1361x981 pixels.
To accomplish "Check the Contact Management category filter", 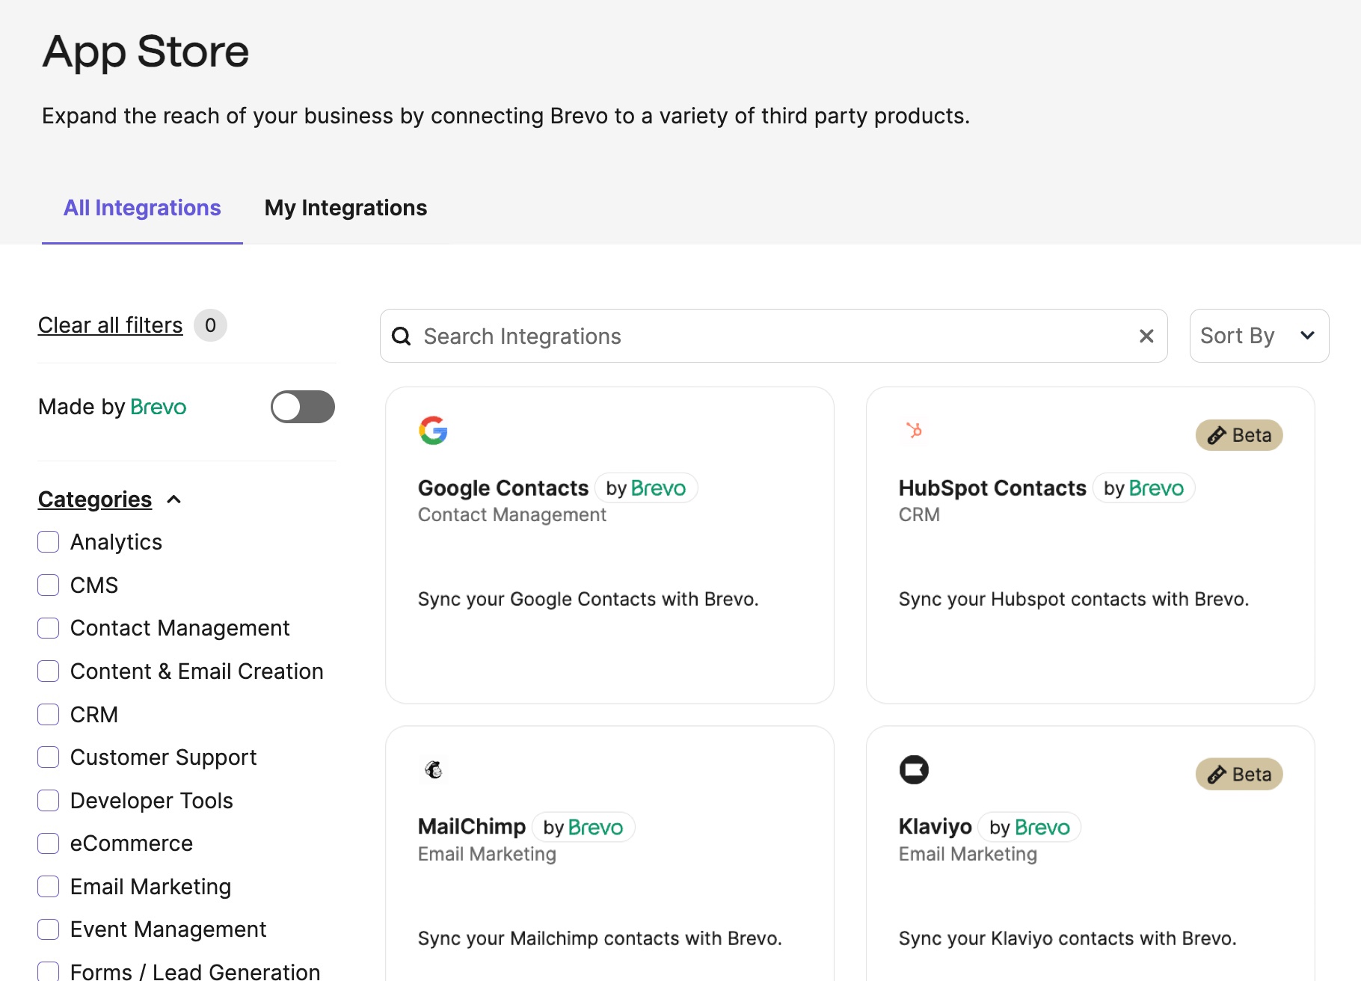I will pos(48,628).
